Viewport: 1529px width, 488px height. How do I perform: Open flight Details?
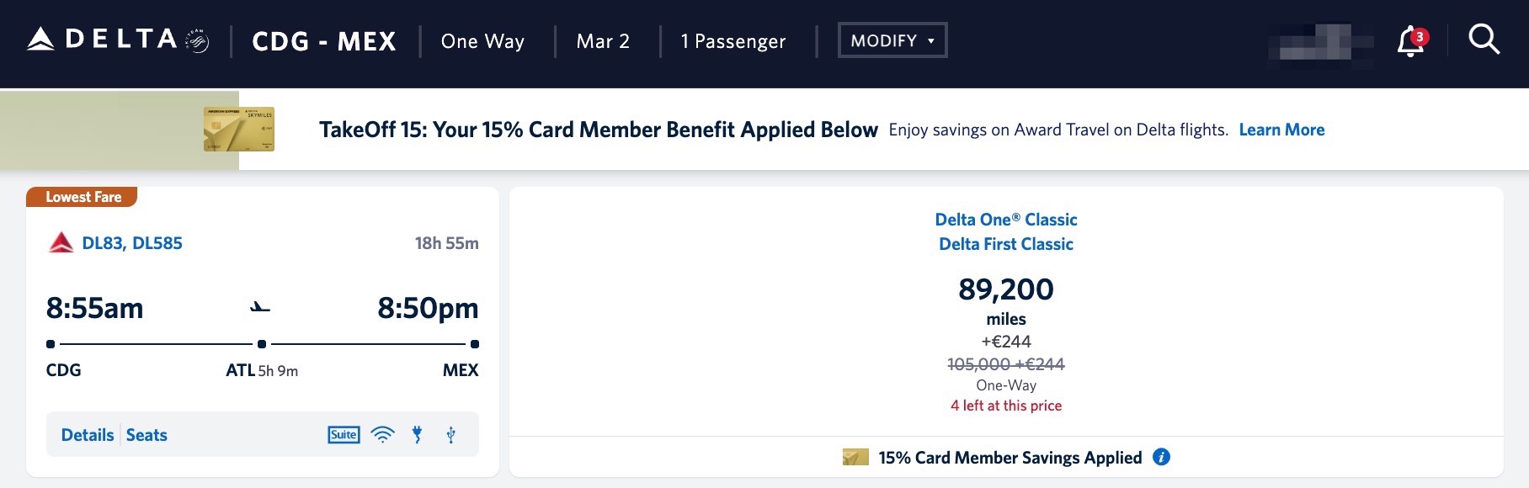(87, 434)
